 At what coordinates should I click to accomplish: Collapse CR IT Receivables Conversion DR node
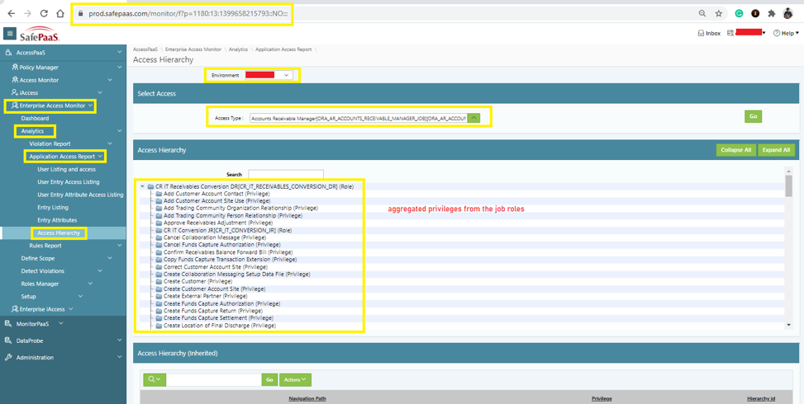[x=142, y=186]
